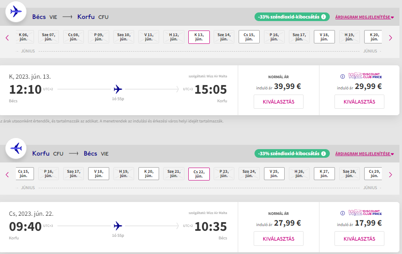Click the CO2 emission info icon for Bécs–Korfu

pos(323,17)
